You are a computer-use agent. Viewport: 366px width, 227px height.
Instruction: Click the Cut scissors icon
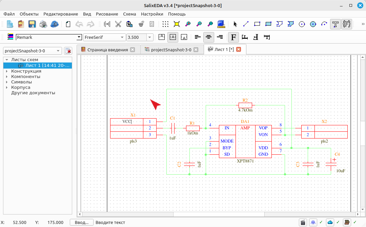(x=118, y=24)
